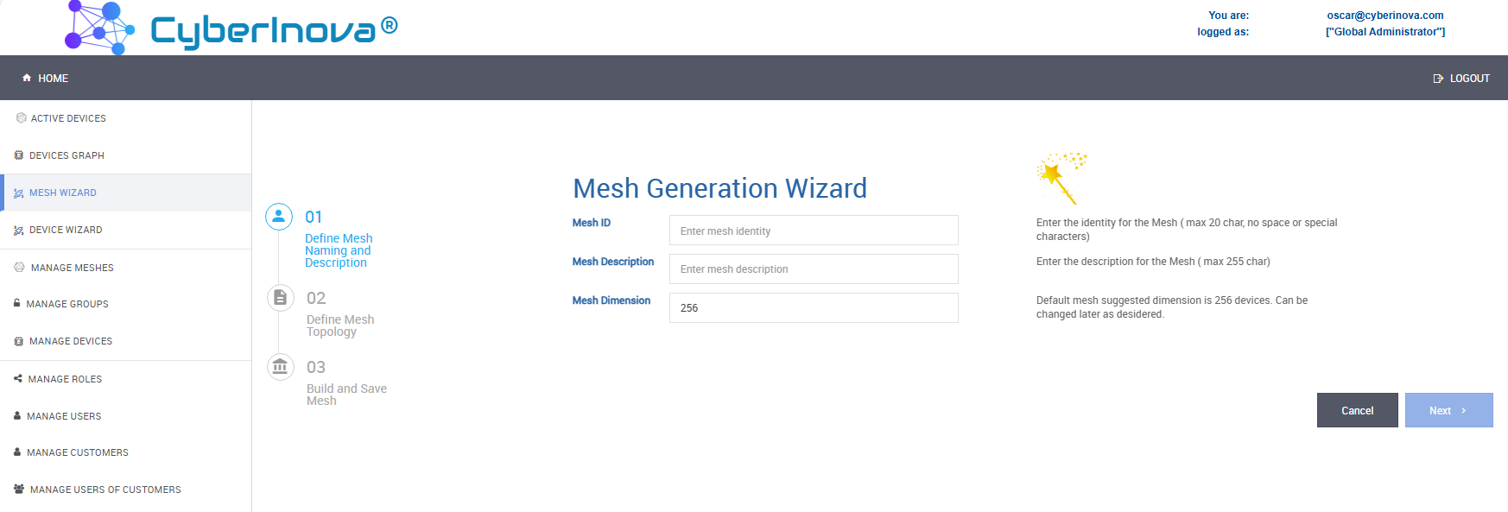This screenshot has width=1508, height=512.
Task: Click the step 01 person icon
Action: [x=279, y=217]
